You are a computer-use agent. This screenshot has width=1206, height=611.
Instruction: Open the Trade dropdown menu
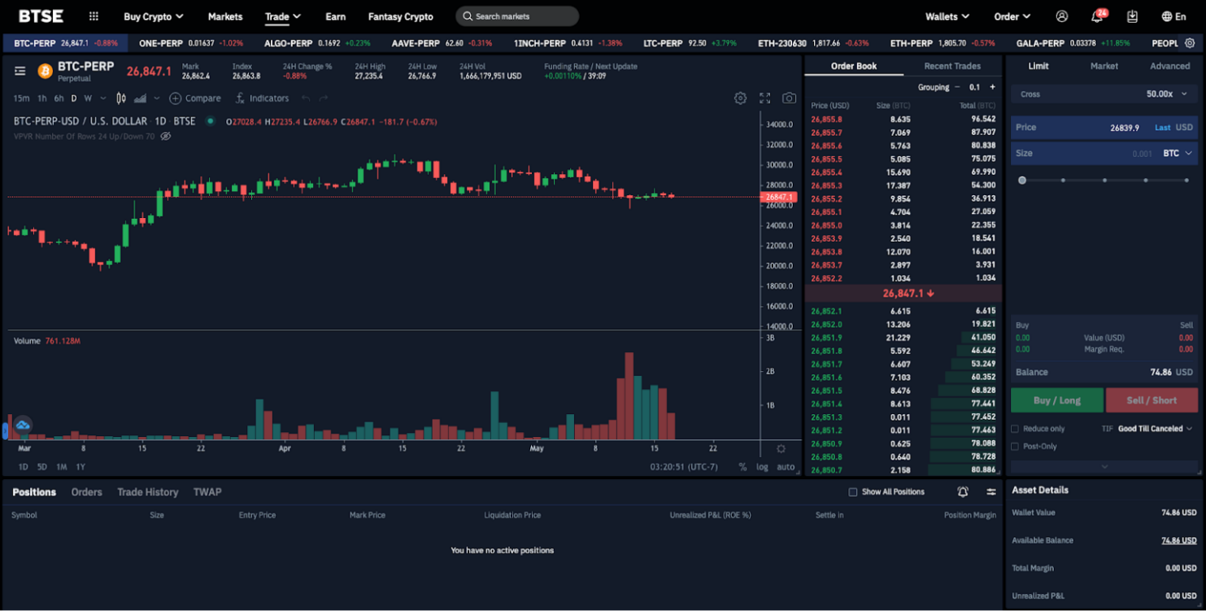[283, 16]
